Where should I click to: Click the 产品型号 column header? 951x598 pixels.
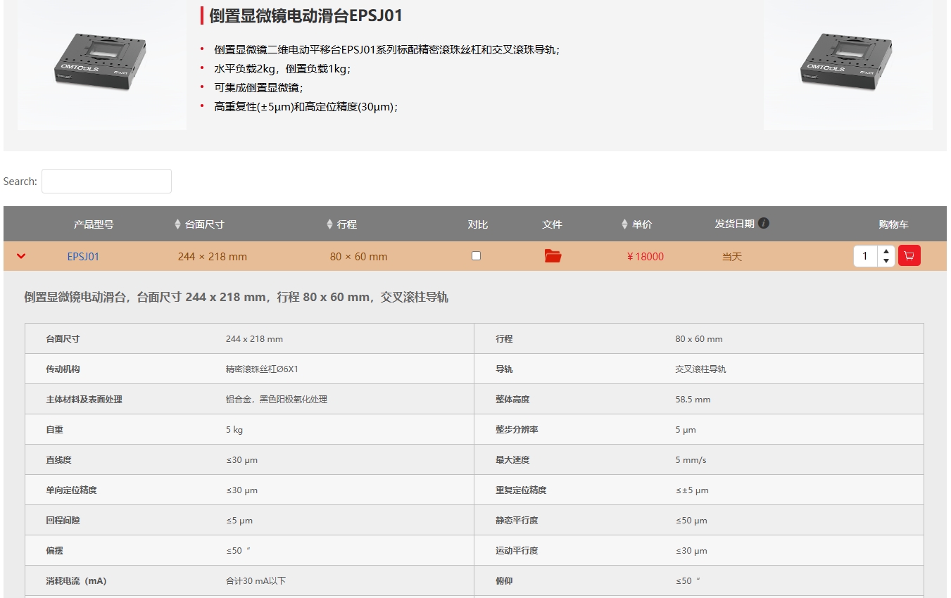[94, 224]
